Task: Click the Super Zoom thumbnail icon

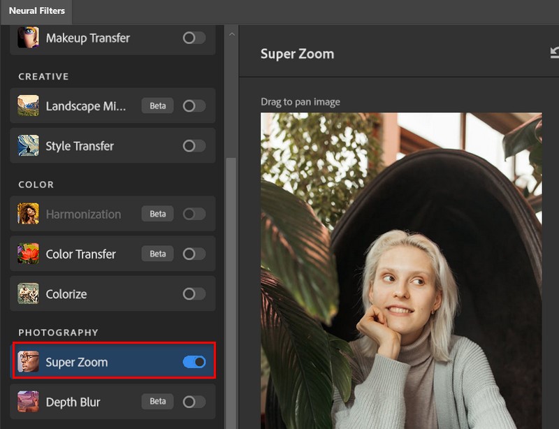Action: pos(28,362)
